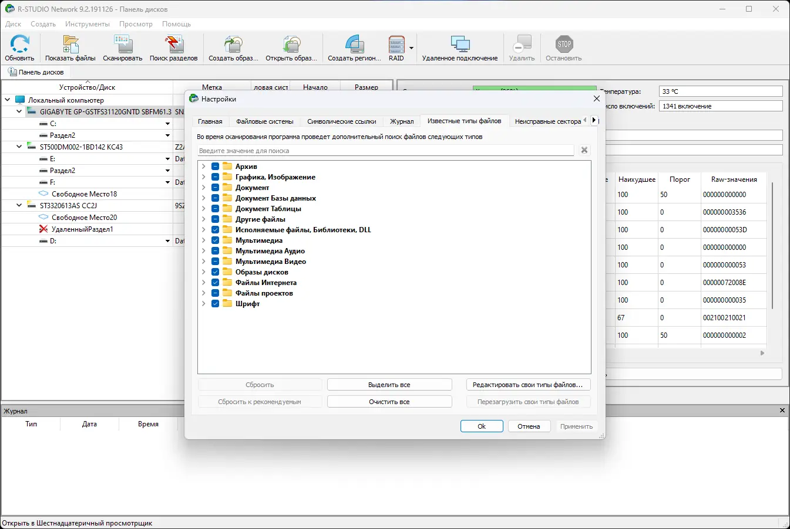Uncheck the Файлы Интернета checkbox
This screenshot has height=529, width=790.
(215, 283)
